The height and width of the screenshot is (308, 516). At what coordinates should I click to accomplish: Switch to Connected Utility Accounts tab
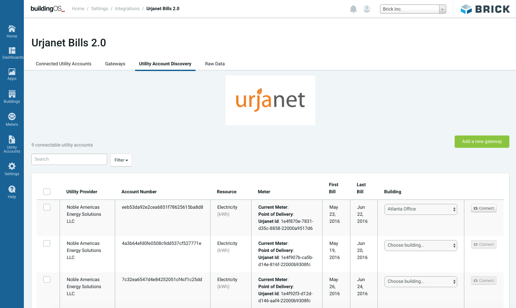pos(64,64)
